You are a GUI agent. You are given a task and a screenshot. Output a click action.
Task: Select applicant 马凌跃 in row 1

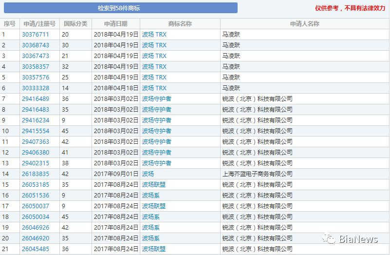tap(231, 34)
